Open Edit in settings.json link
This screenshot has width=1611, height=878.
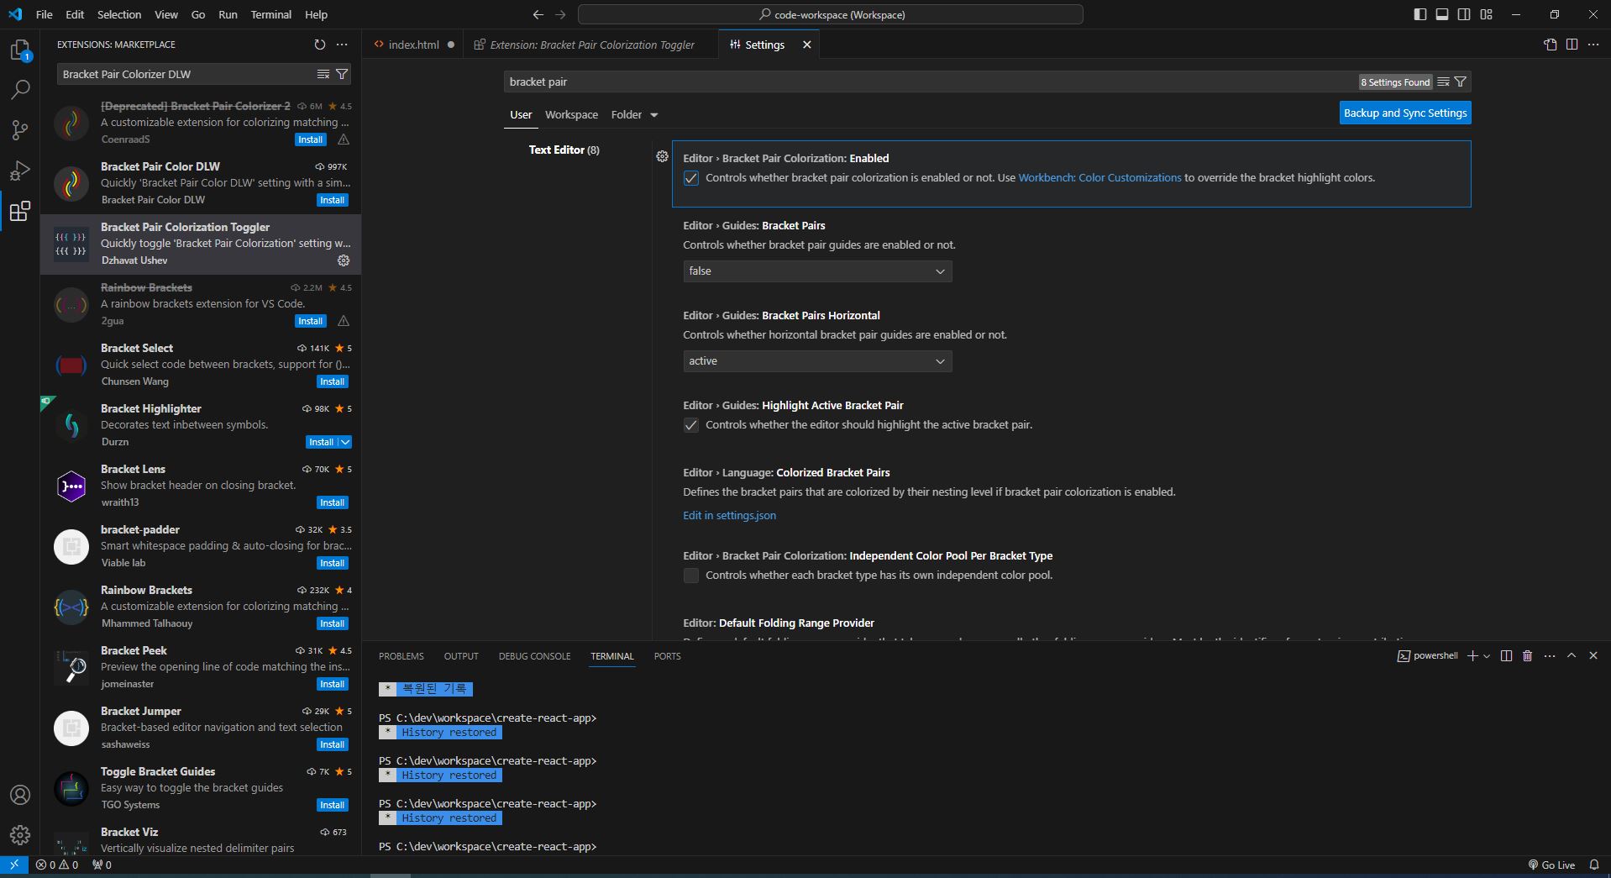pos(729,515)
